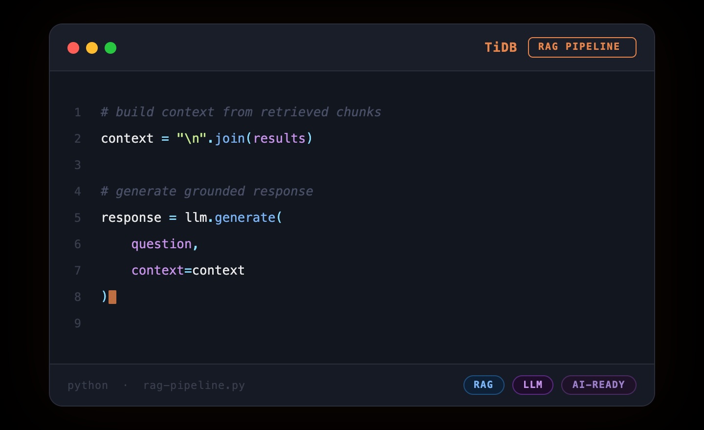The image size is (704, 430).
Task: Click the rag-pipeline.py filename
Action: [194, 386]
